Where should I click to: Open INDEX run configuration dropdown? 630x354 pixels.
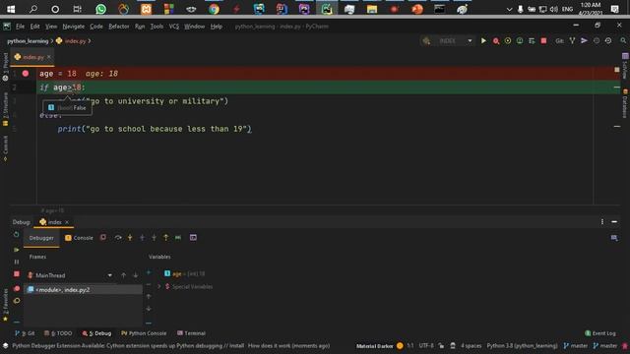470,41
